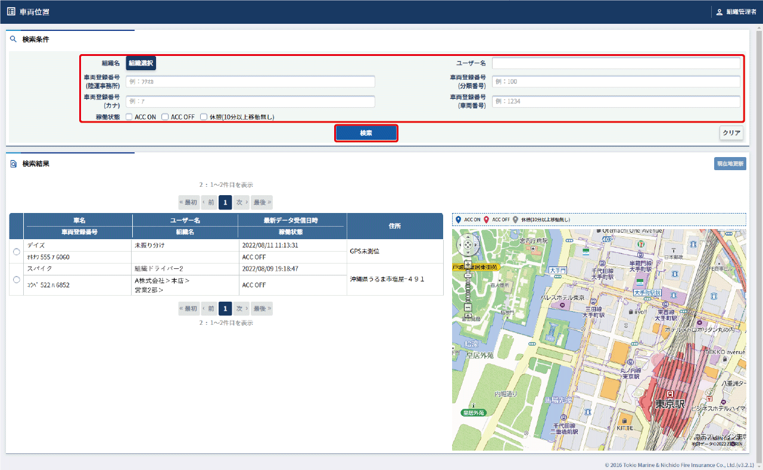Tick the 休憩(10分以上移動無し) checkbox
Screen dimensions: 763x470
coord(204,117)
